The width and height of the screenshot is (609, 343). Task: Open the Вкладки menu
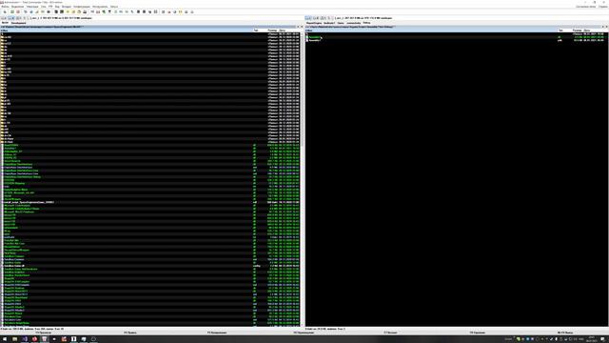tap(67, 7)
